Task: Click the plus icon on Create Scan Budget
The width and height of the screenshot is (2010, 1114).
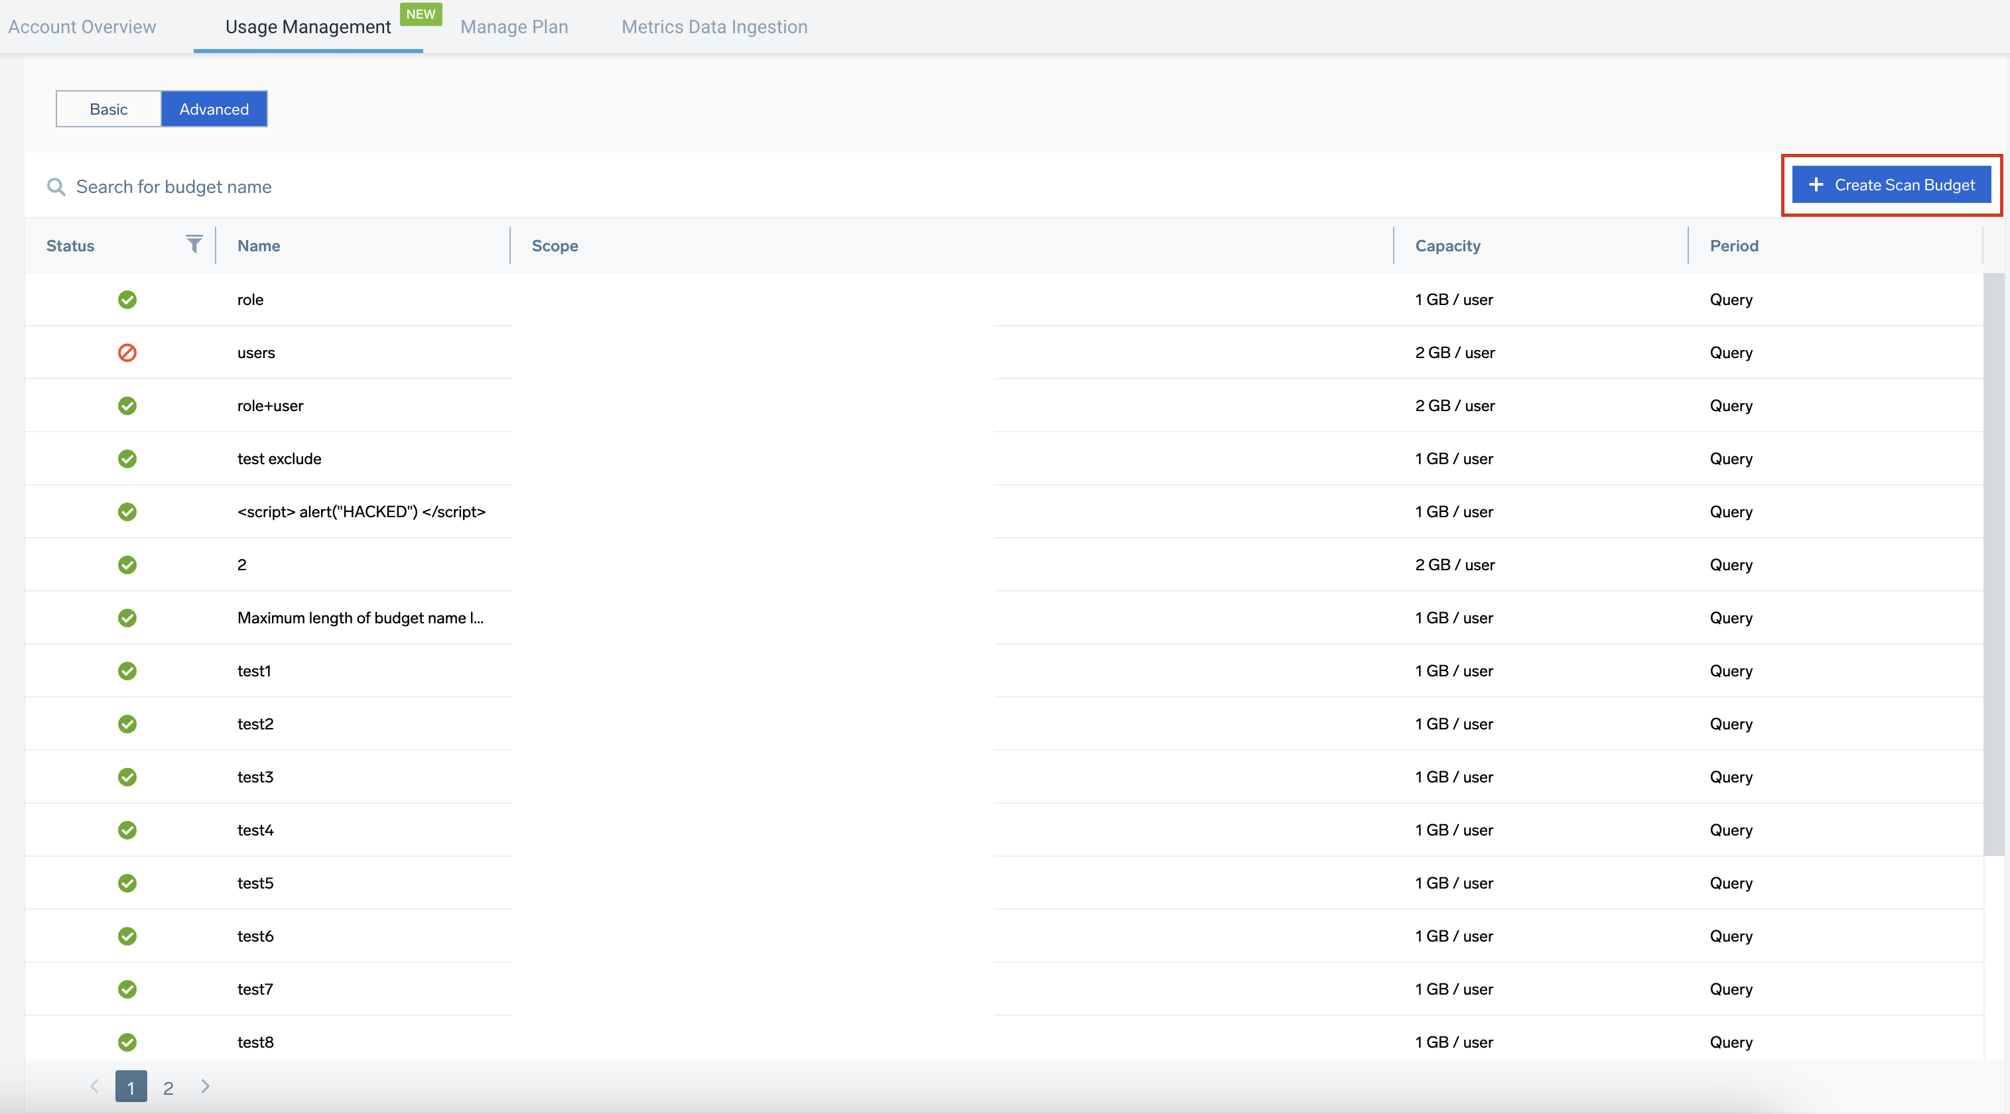Action: click(1814, 185)
